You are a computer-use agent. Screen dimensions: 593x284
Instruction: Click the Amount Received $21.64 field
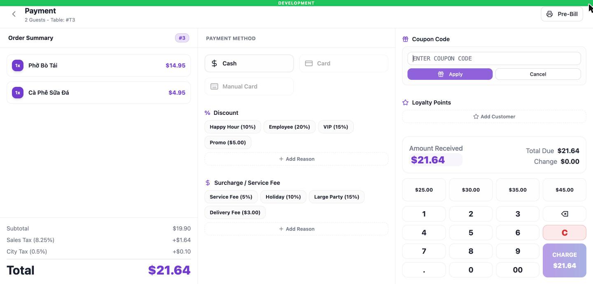click(436, 160)
